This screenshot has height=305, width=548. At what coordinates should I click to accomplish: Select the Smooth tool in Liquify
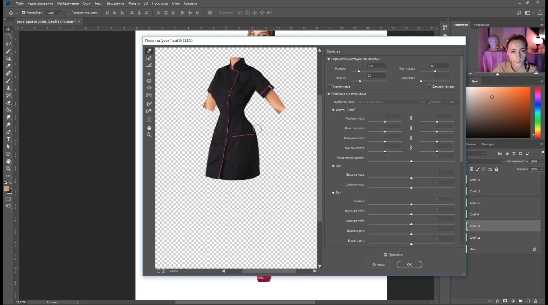click(149, 65)
